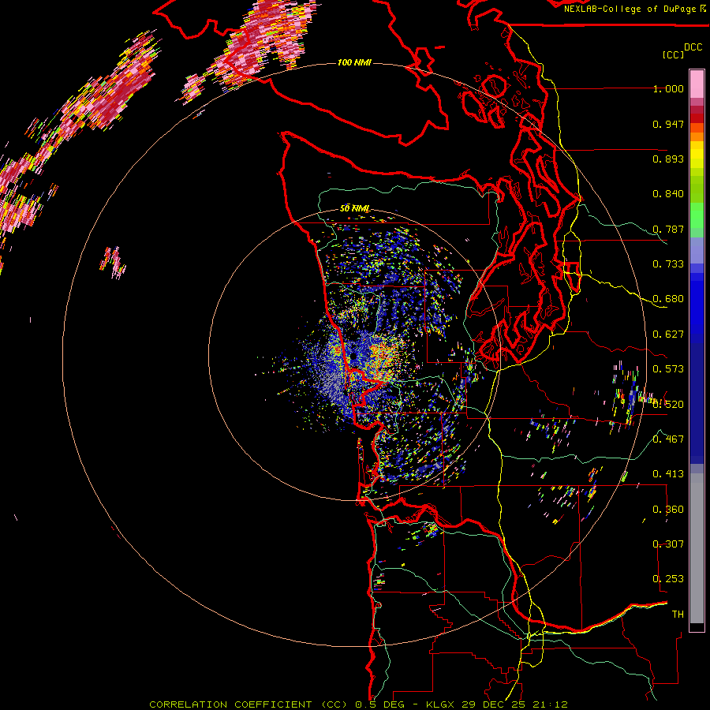The width and height of the screenshot is (710, 710).
Task: Click the 0.680 value on color scale
Action: tap(668, 299)
